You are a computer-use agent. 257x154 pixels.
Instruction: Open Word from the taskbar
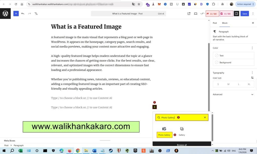(x=94, y=150)
